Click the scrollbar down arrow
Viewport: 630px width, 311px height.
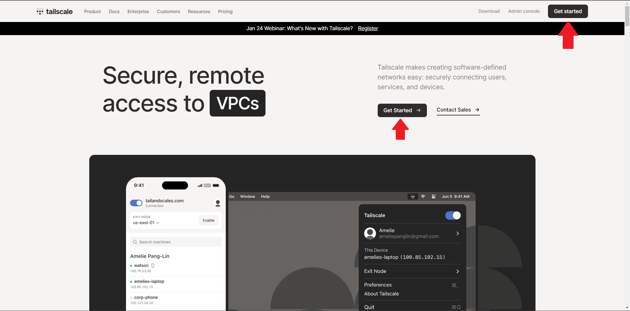(627, 308)
